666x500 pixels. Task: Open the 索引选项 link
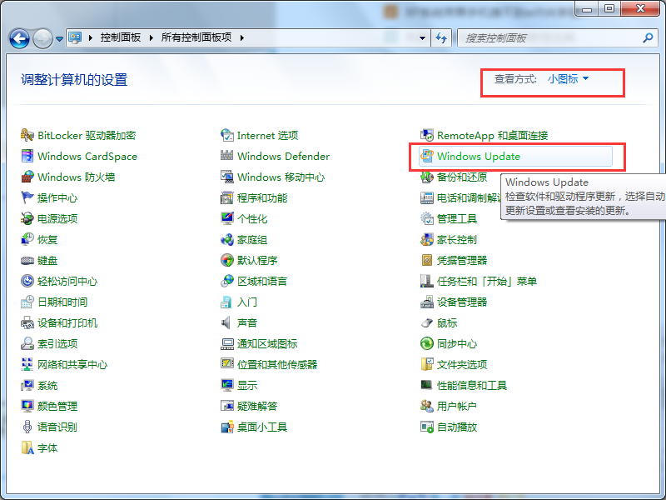[57, 343]
